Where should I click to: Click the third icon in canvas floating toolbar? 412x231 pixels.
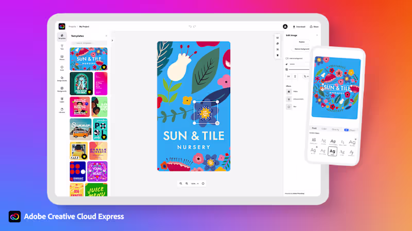[x=278, y=49]
